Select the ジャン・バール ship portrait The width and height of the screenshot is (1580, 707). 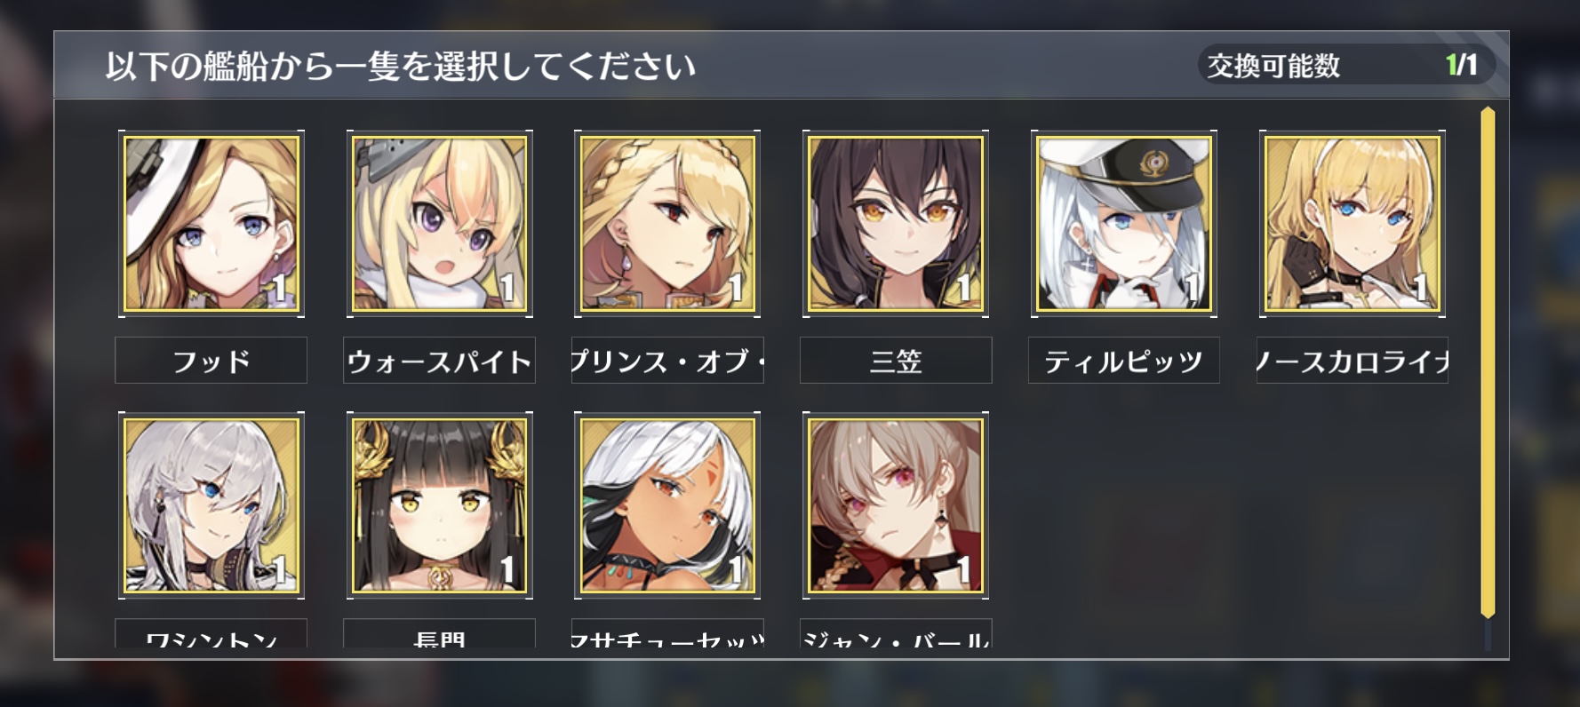(896, 505)
